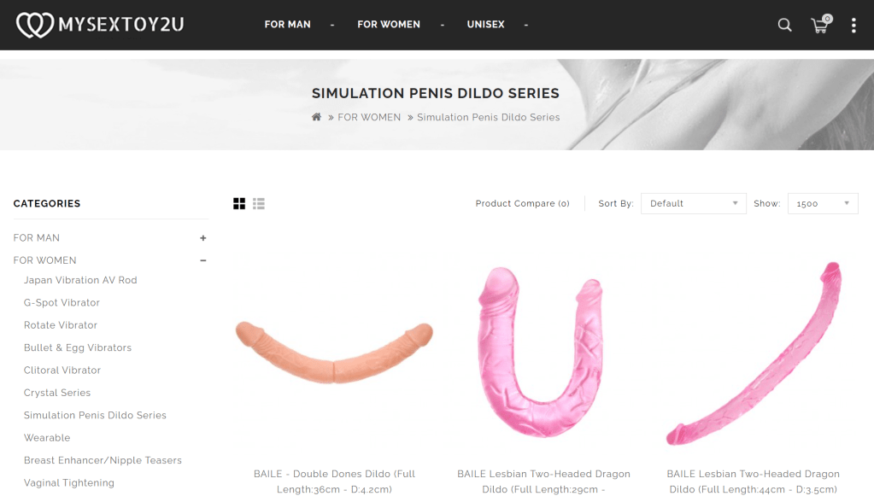Switch to grid view layout
The height and width of the screenshot is (496, 874).
[239, 204]
